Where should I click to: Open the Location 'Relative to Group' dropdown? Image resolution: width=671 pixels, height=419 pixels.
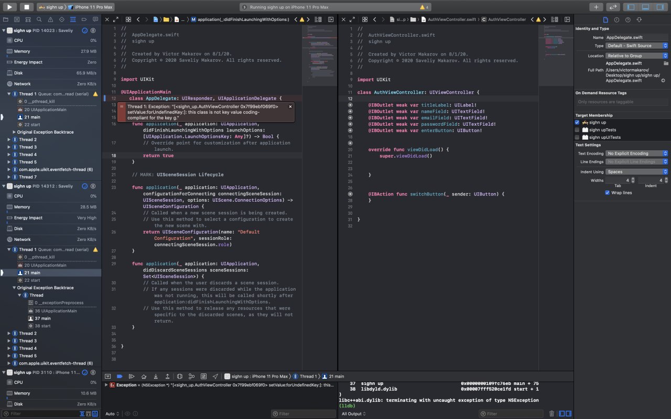636,56
